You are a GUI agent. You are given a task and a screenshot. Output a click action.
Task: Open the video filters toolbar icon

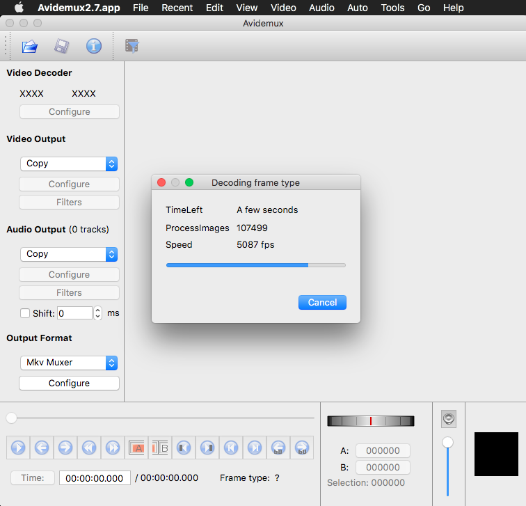point(132,46)
